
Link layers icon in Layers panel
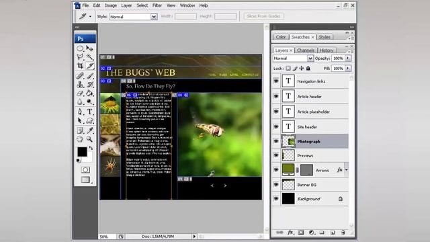point(279,233)
